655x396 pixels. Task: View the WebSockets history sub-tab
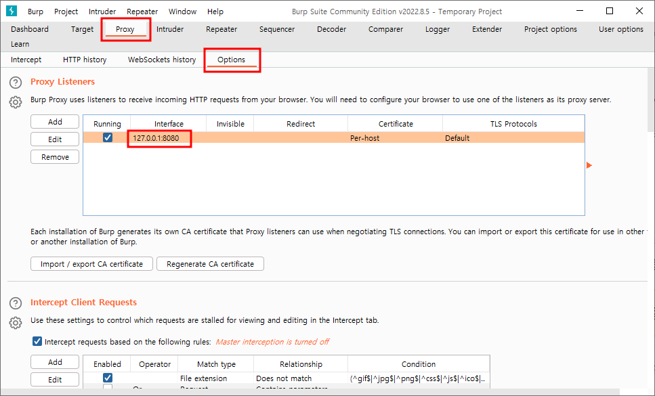click(162, 60)
